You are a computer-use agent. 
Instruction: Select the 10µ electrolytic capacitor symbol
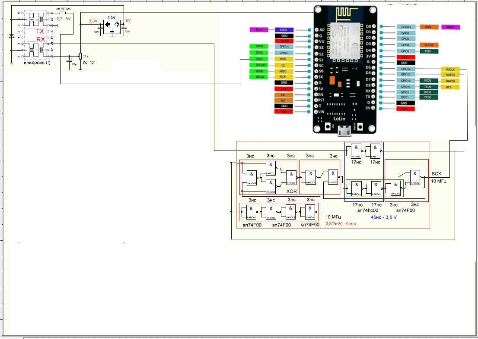pyautogui.click(x=70, y=60)
